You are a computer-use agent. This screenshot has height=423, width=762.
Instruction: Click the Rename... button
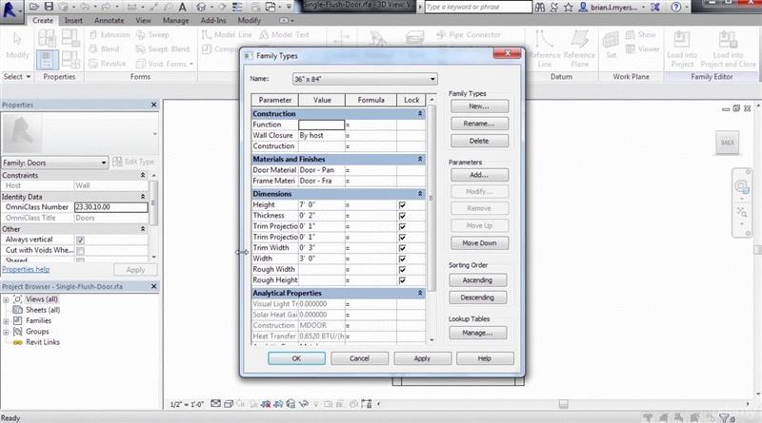click(x=479, y=124)
